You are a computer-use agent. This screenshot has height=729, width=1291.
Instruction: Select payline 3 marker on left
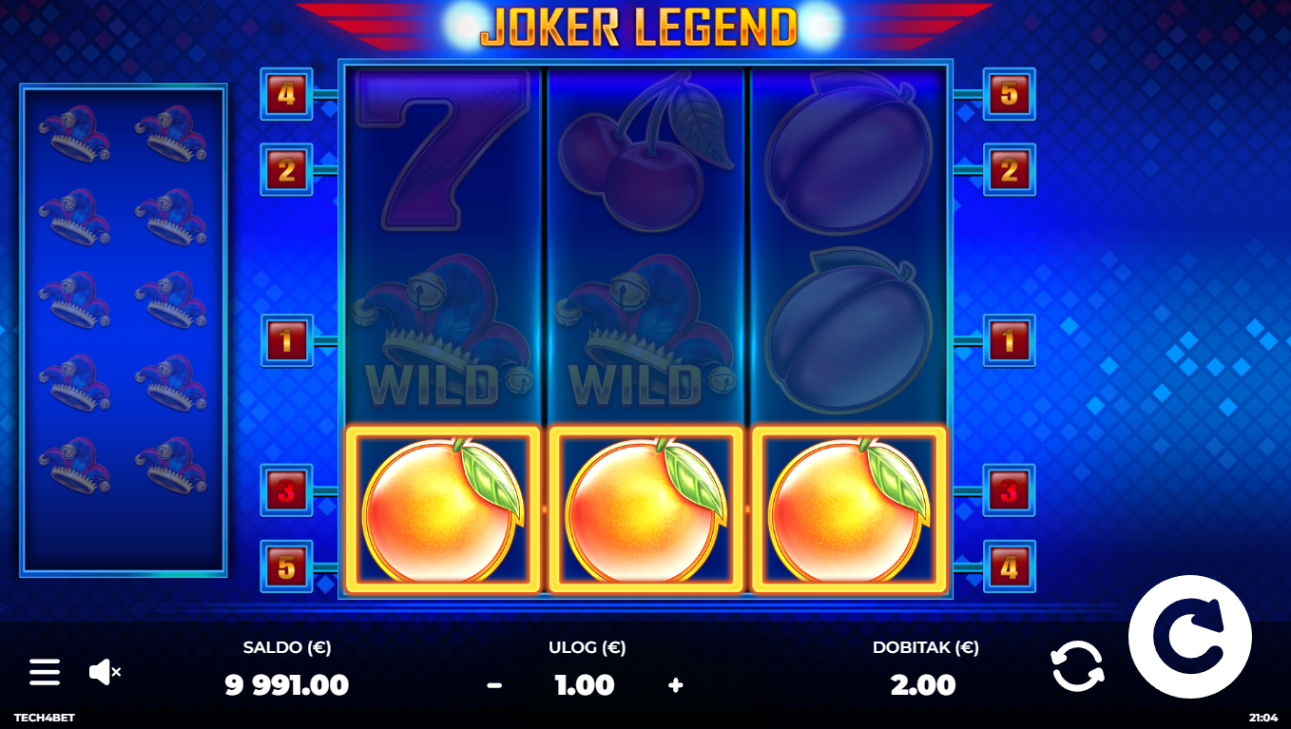pos(286,490)
